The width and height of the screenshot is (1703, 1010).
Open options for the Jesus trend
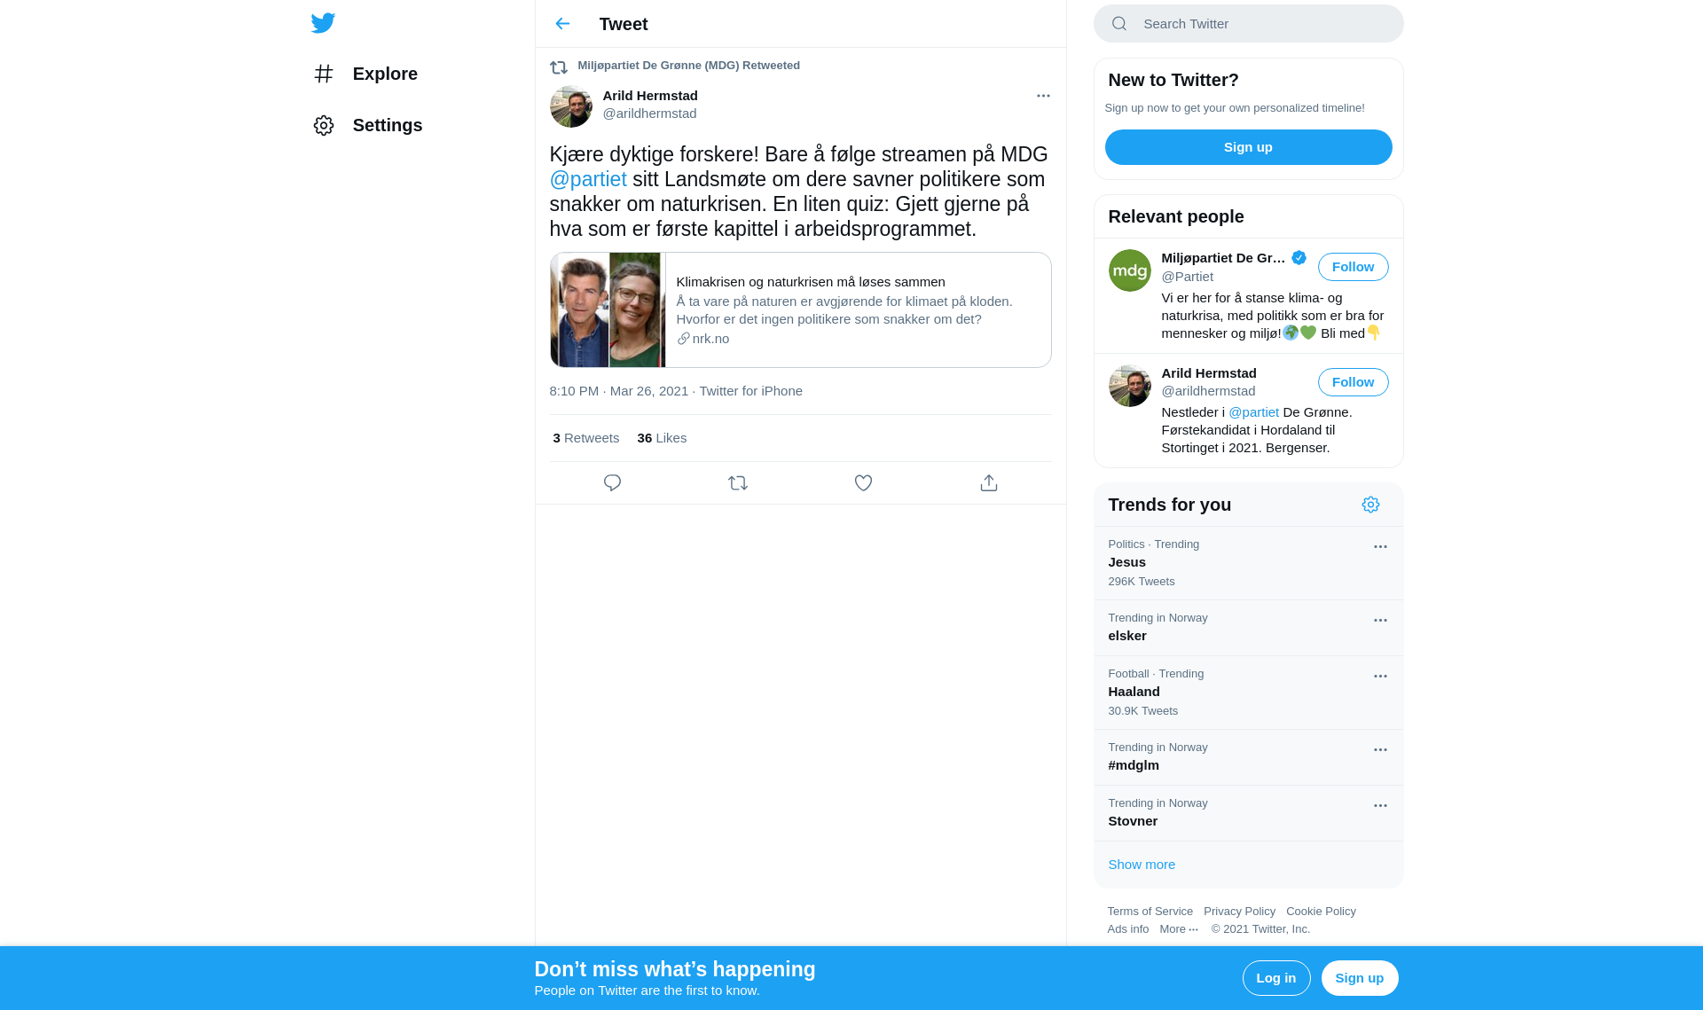(1380, 547)
